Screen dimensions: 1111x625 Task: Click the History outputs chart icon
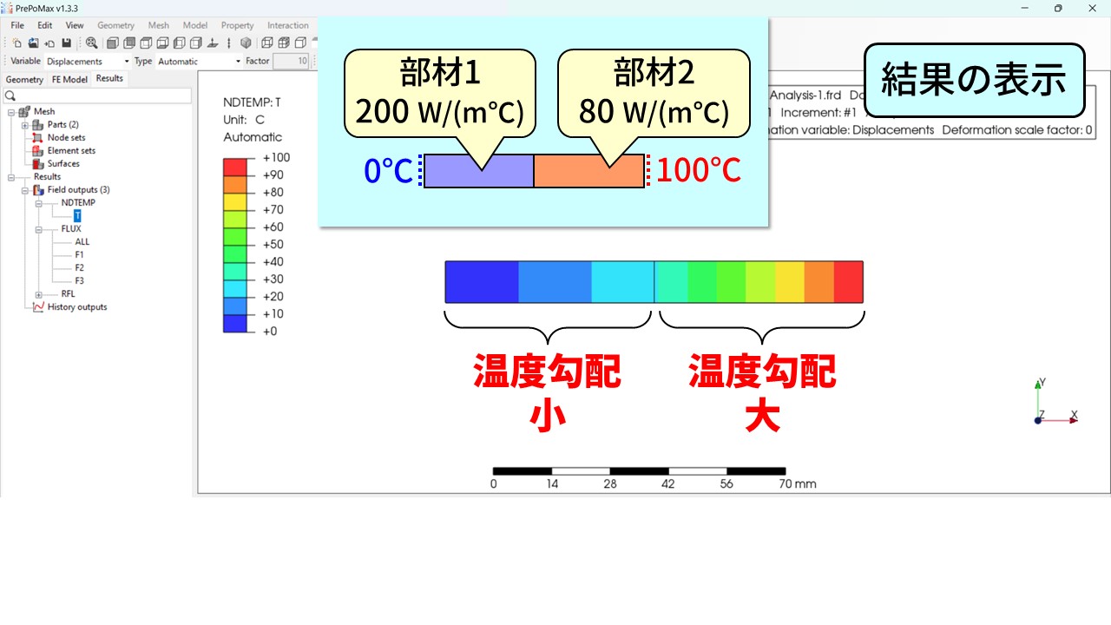(x=38, y=306)
